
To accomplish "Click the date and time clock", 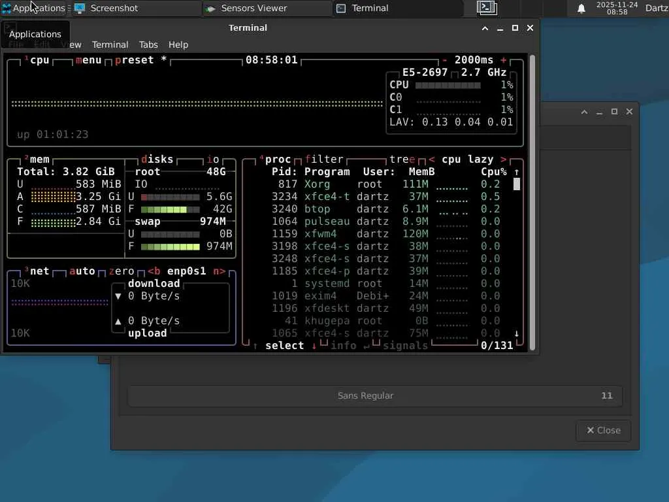I will (x=617, y=8).
